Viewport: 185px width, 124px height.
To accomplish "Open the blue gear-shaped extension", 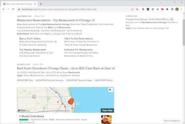I will click(153, 9).
